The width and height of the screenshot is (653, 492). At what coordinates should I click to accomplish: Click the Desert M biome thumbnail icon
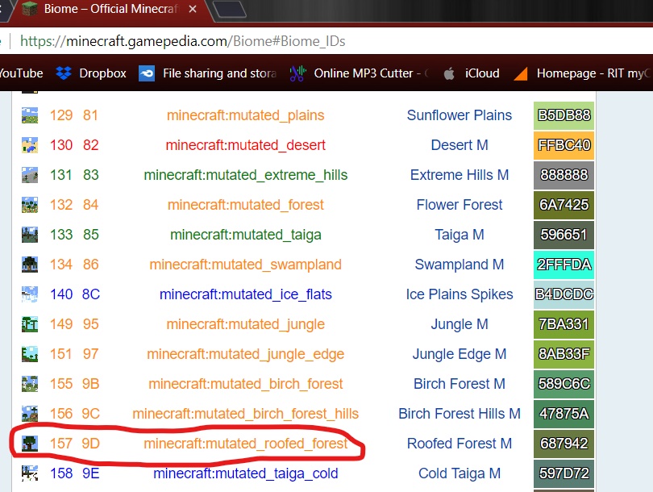pyautogui.click(x=30, y=145)
